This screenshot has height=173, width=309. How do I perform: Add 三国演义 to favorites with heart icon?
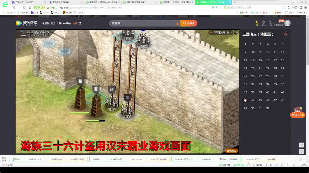[x=285, y=34]
